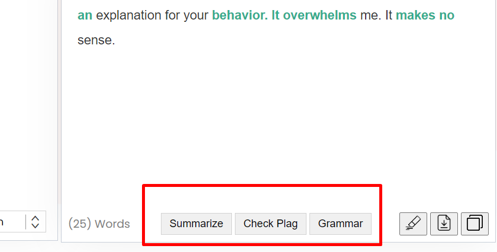Click the green phrase "makes no"
The width and height of the screenshot is (497, 252).
tap(425, 15)
